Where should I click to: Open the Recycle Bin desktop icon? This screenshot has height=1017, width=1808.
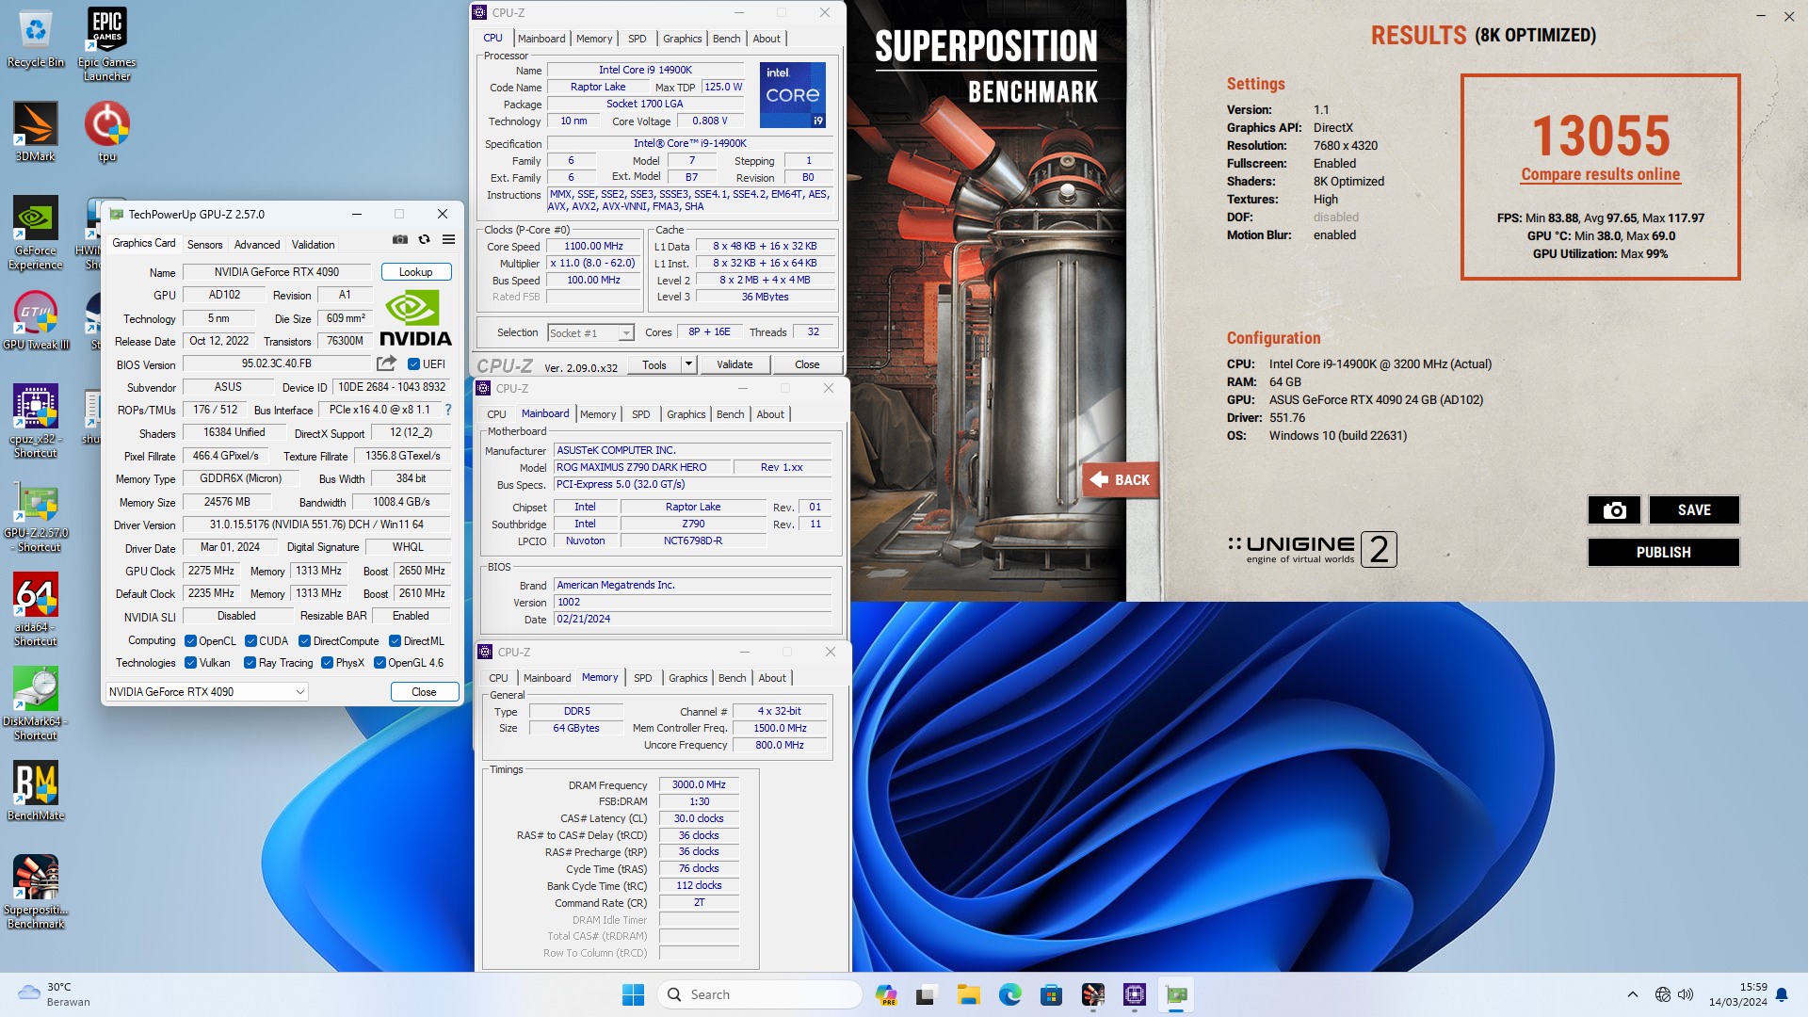(36, 38)
